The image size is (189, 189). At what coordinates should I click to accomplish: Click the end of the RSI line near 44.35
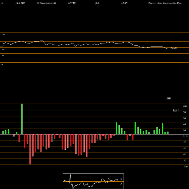(167, 49)
